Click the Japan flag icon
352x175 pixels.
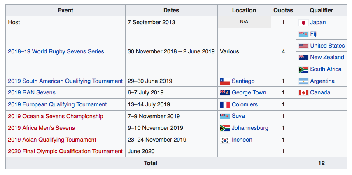pyautogui.click(x=303, y=23)
